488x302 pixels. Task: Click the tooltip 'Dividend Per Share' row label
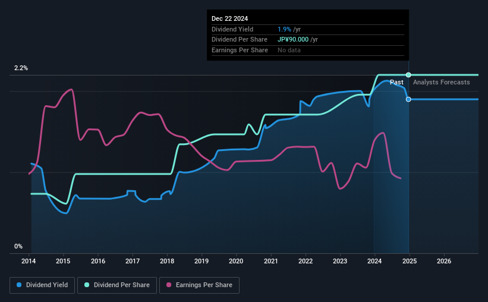click(x=240, y=40)
